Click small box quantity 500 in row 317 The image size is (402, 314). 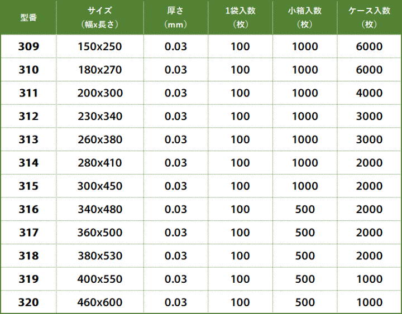tap(305, 233)
